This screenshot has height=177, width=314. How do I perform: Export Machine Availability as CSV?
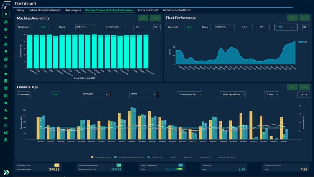click(x=144, y=18)
